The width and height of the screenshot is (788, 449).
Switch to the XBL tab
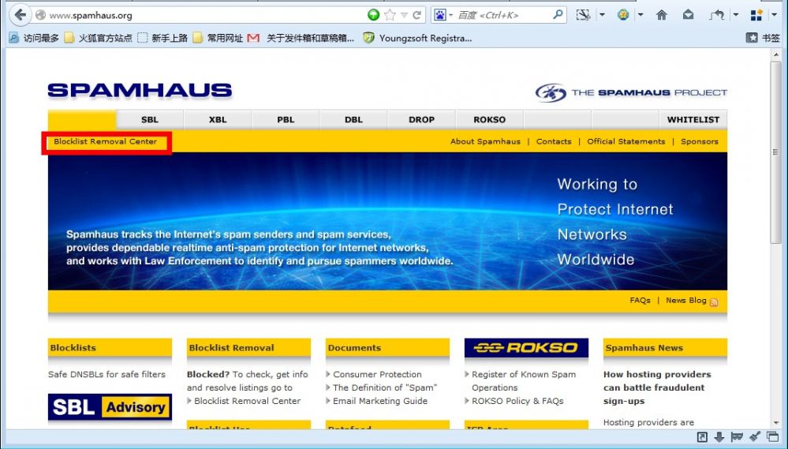coord(218,120)
